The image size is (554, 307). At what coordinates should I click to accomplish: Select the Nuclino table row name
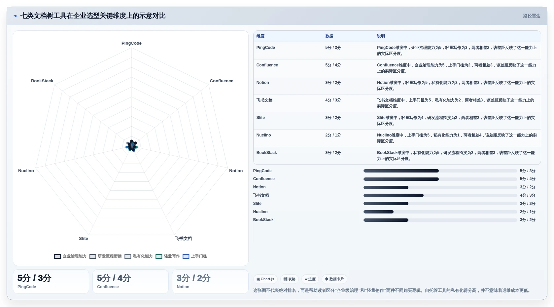[263, 135]
